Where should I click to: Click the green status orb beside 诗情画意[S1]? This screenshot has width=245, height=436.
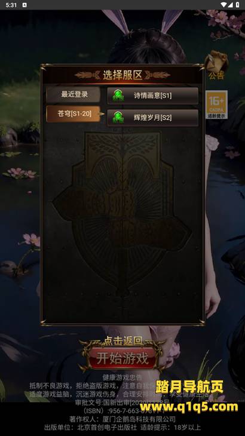tap(118, 96)
